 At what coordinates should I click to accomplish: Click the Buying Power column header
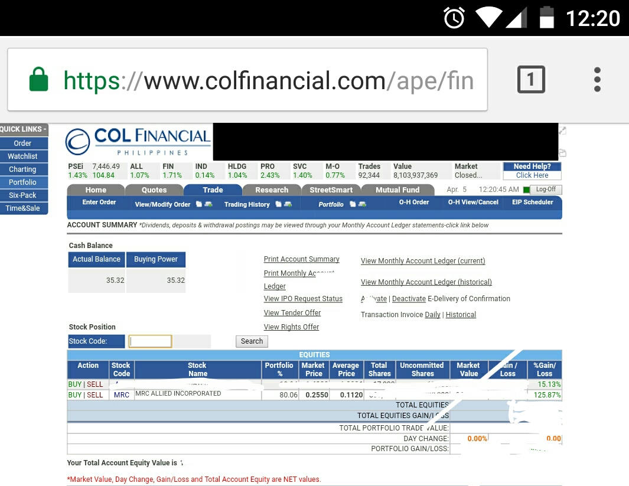(x=156, y=259)
